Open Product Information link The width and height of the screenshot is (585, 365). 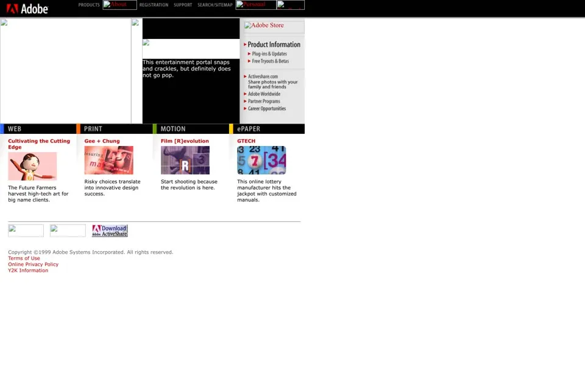coord(274,44)
